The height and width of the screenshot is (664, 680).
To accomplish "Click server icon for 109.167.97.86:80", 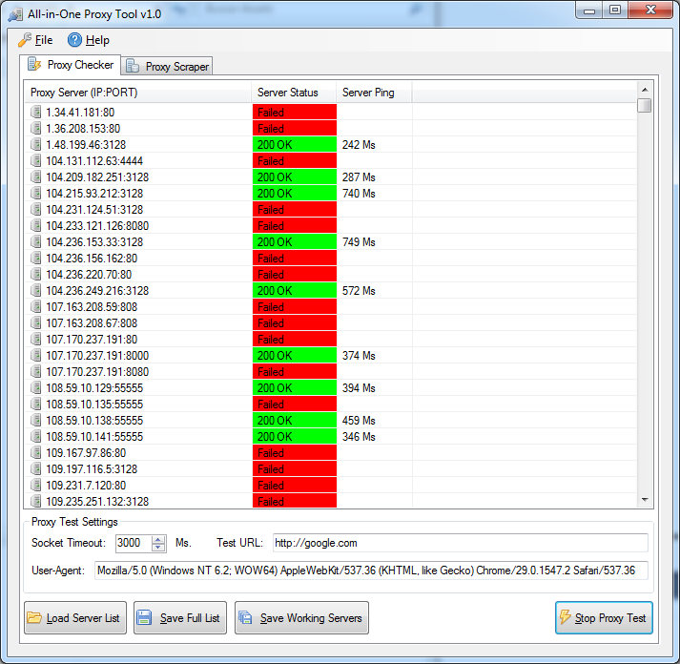I will 36,453.
